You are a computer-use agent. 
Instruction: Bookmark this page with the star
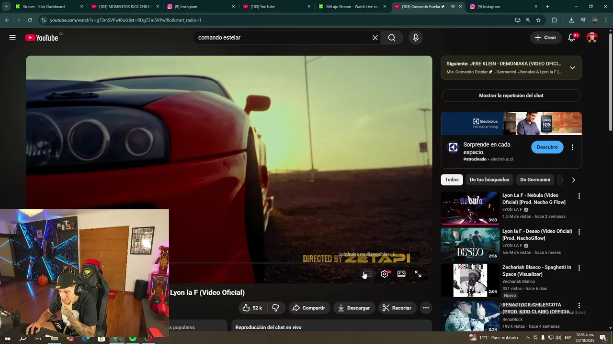(x=538, y=20)
